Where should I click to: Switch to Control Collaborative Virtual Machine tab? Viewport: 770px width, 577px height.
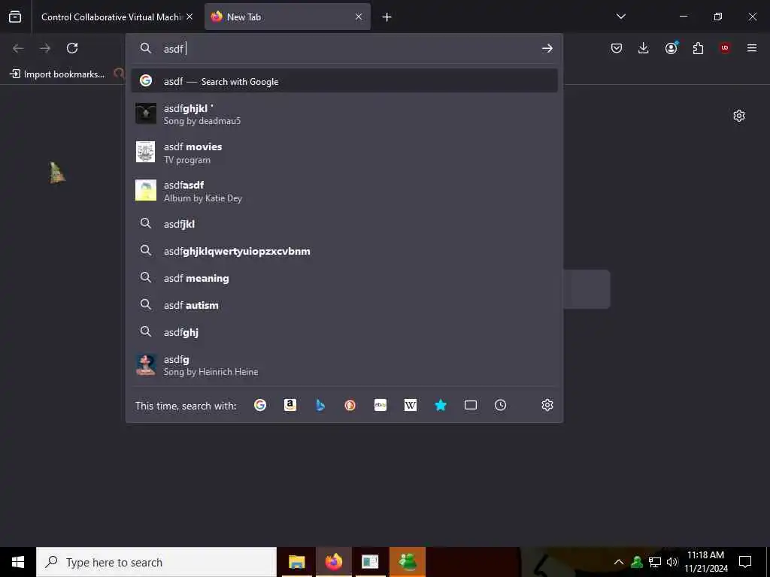click(x=111, y=17)
